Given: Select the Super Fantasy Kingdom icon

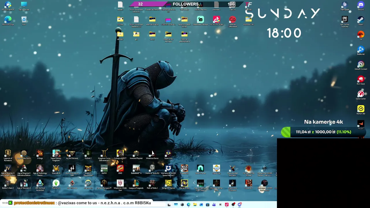Looking at the screenshot, I should 56,155.
